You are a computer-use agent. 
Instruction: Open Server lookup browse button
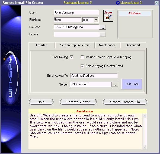coord(115,85)
